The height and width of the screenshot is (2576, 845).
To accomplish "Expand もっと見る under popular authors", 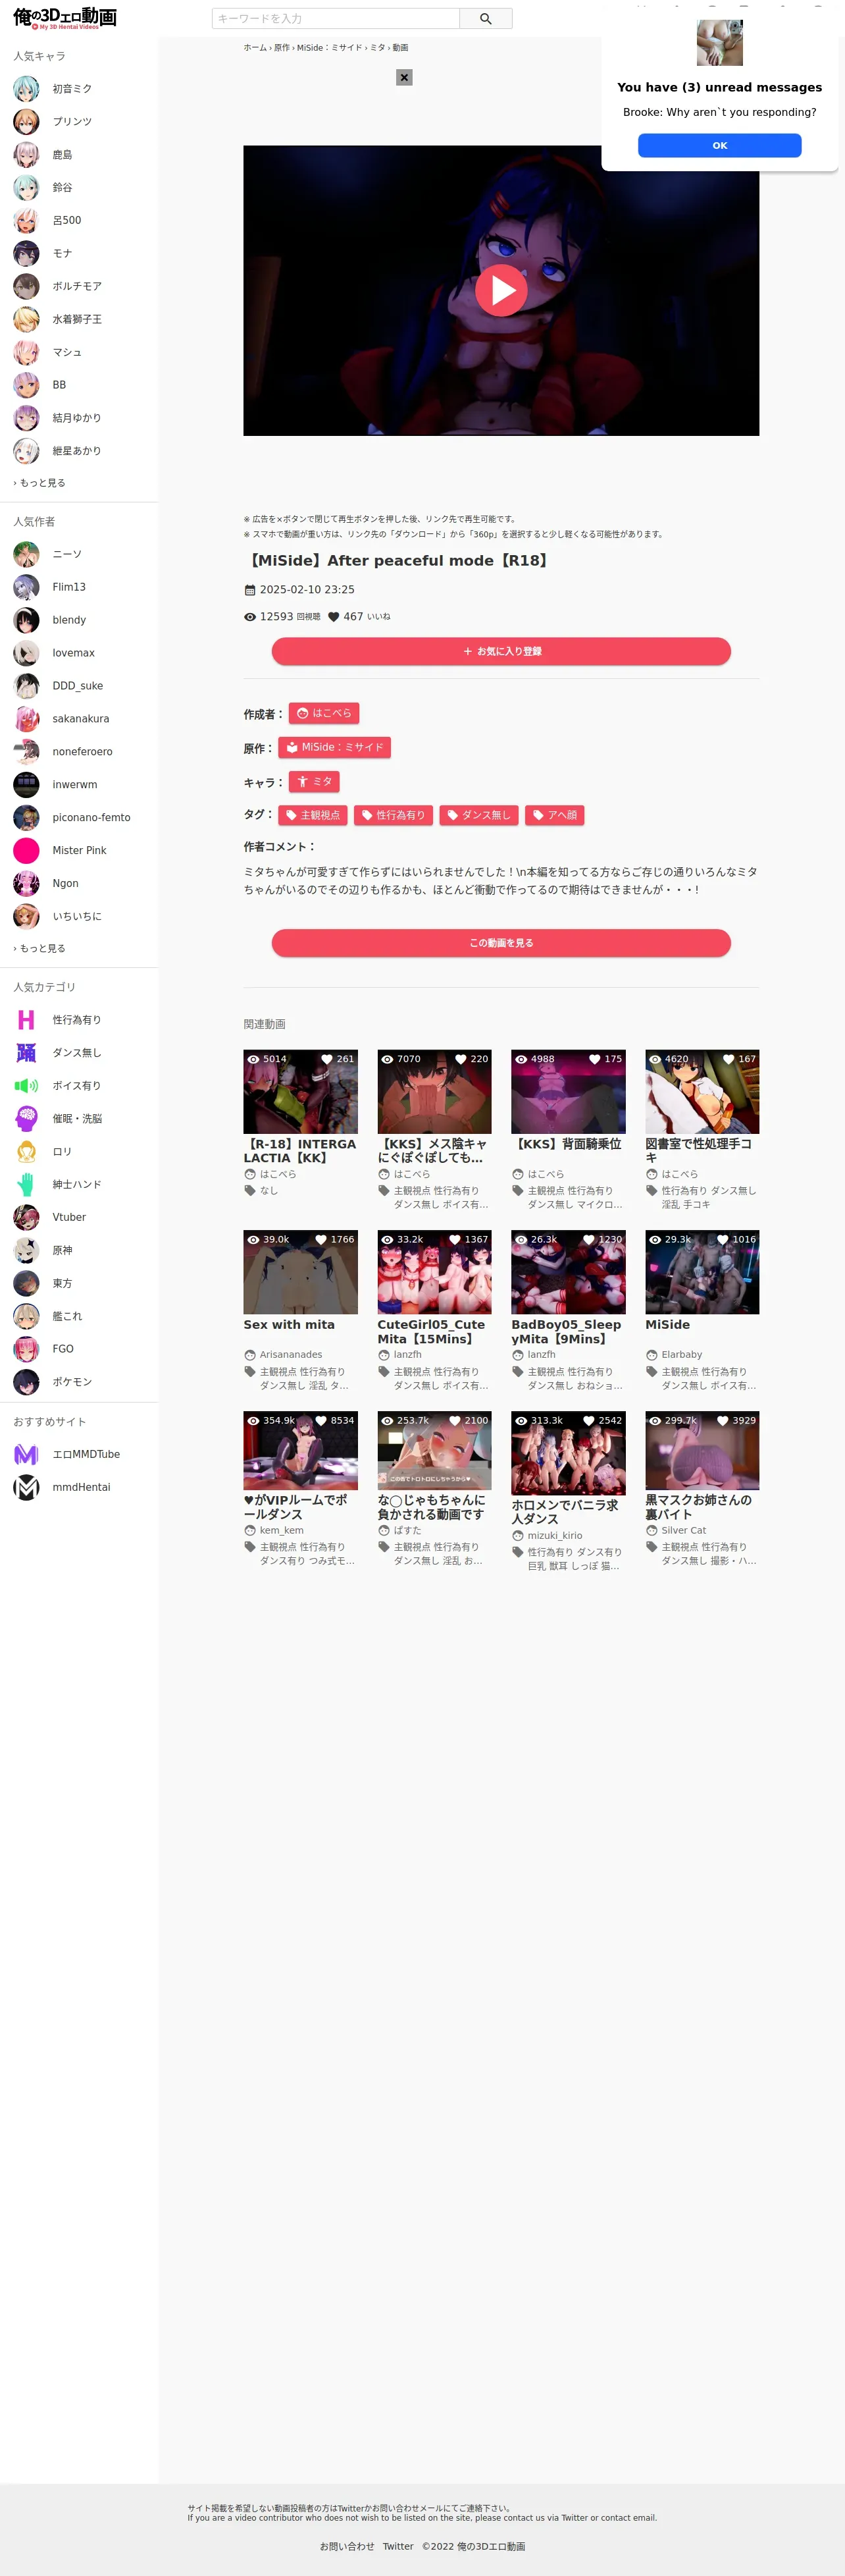I will [x=39, y=948].
